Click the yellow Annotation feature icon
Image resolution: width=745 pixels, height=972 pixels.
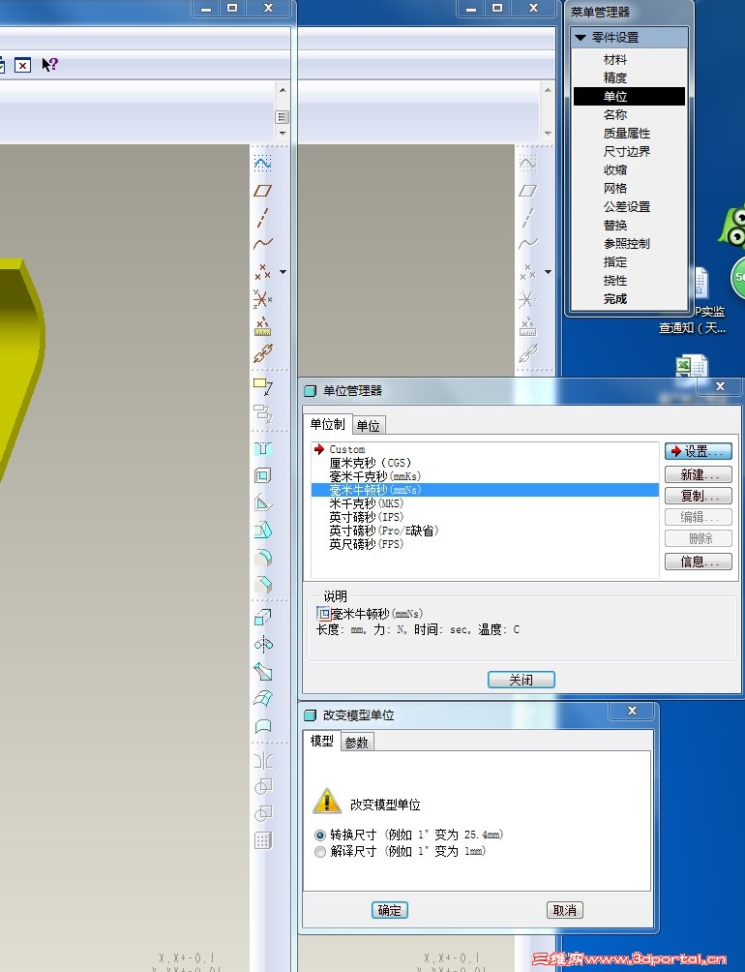click(x=263, y=387)
